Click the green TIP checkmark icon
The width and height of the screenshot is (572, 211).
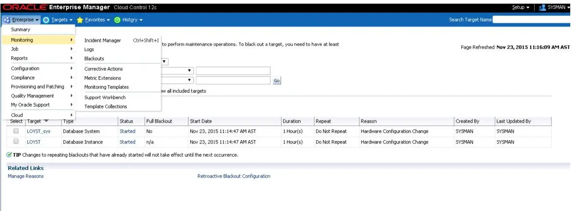coord(9,155)
